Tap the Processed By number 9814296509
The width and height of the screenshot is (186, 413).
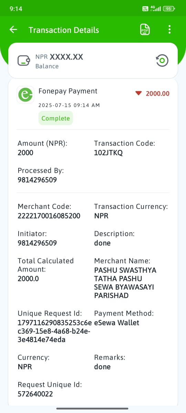click(x=37, y=180)
